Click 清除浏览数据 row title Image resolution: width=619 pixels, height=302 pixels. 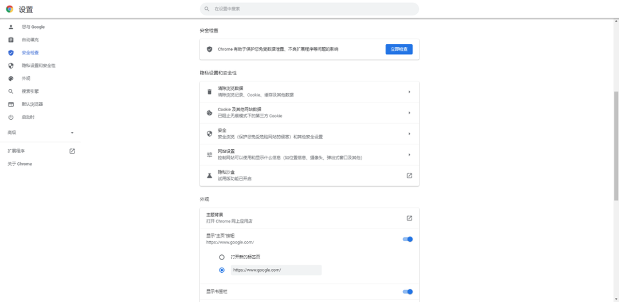pos(230,88)
